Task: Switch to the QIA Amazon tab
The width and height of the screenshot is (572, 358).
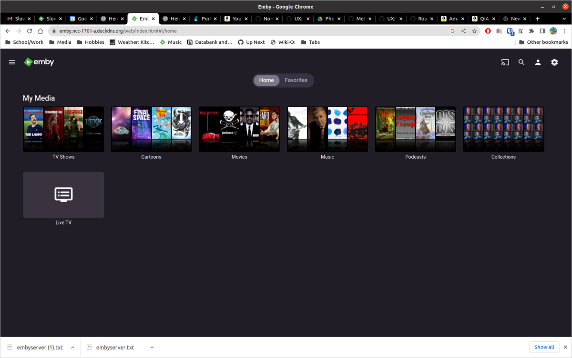Action: click(x=484, y=19)
